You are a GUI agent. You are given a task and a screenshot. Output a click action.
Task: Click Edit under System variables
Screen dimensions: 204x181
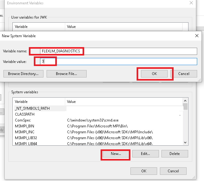coord(145,154)
